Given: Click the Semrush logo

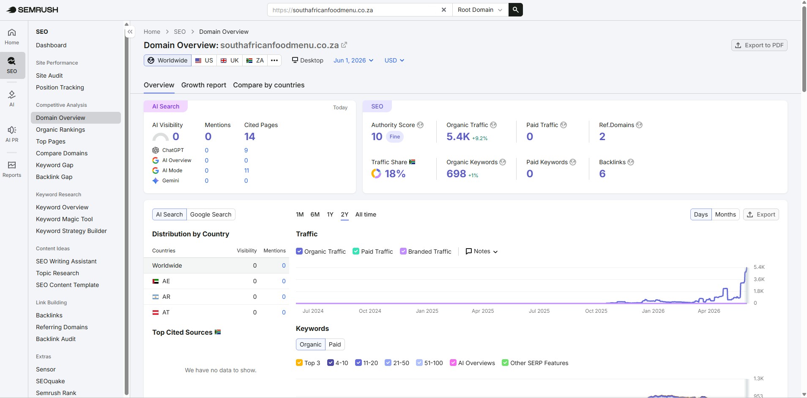Looking at the screenshot, I should coord(33,10).
